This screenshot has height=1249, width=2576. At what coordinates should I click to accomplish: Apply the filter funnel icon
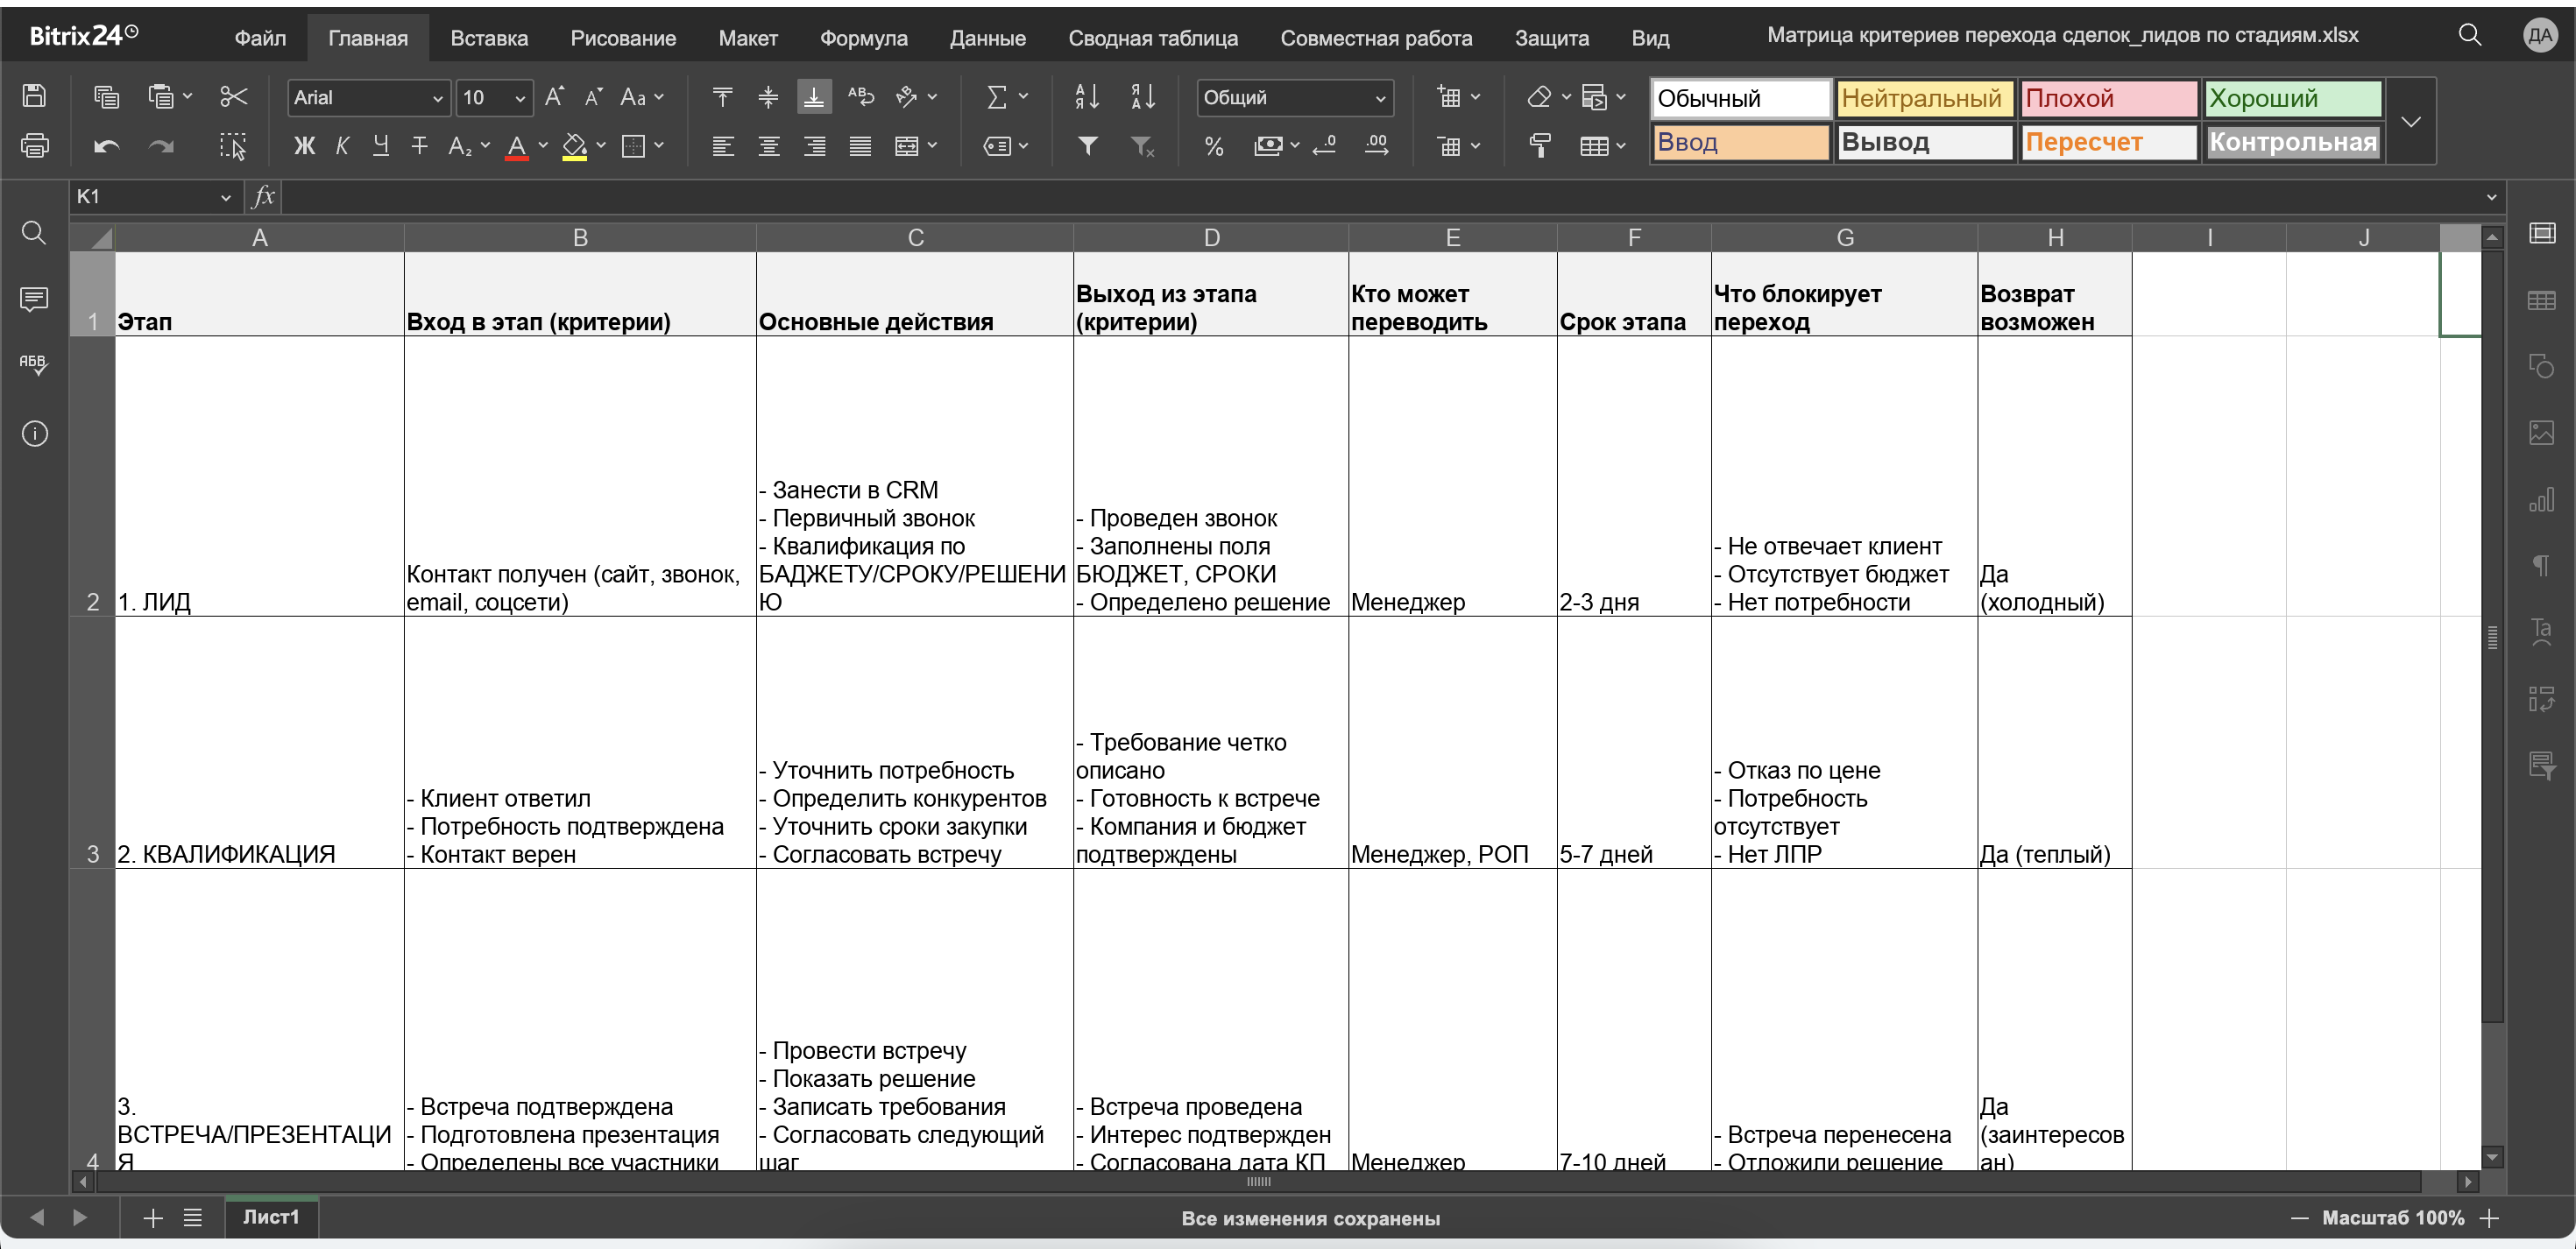(1087, 146)
